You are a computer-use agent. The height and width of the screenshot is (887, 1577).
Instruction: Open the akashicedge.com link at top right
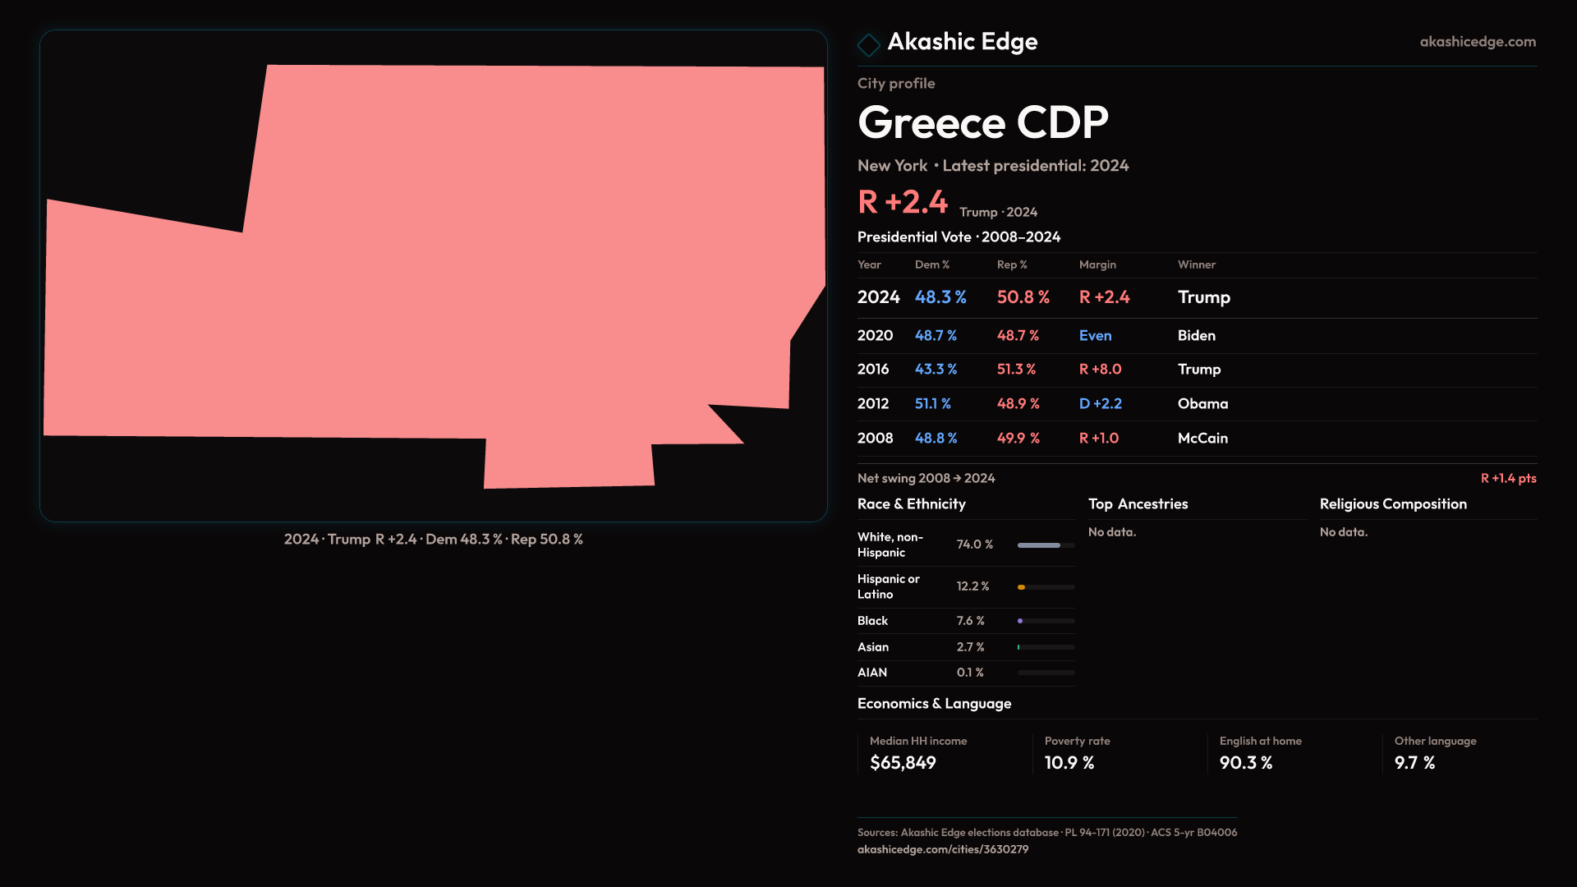(x=1477, y=42)
